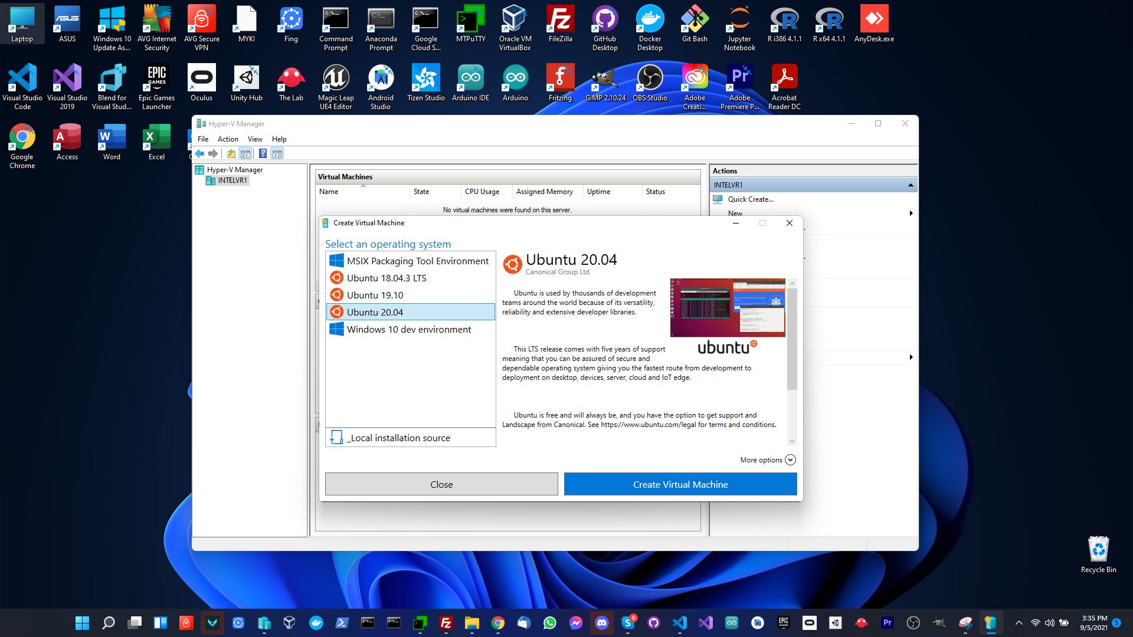Image resolution: width=1133 pixels, height=637 pixels.
Task: Open the File menu in Hyper-V Manager
Action: pyautogui.click(x=203, y=139)
